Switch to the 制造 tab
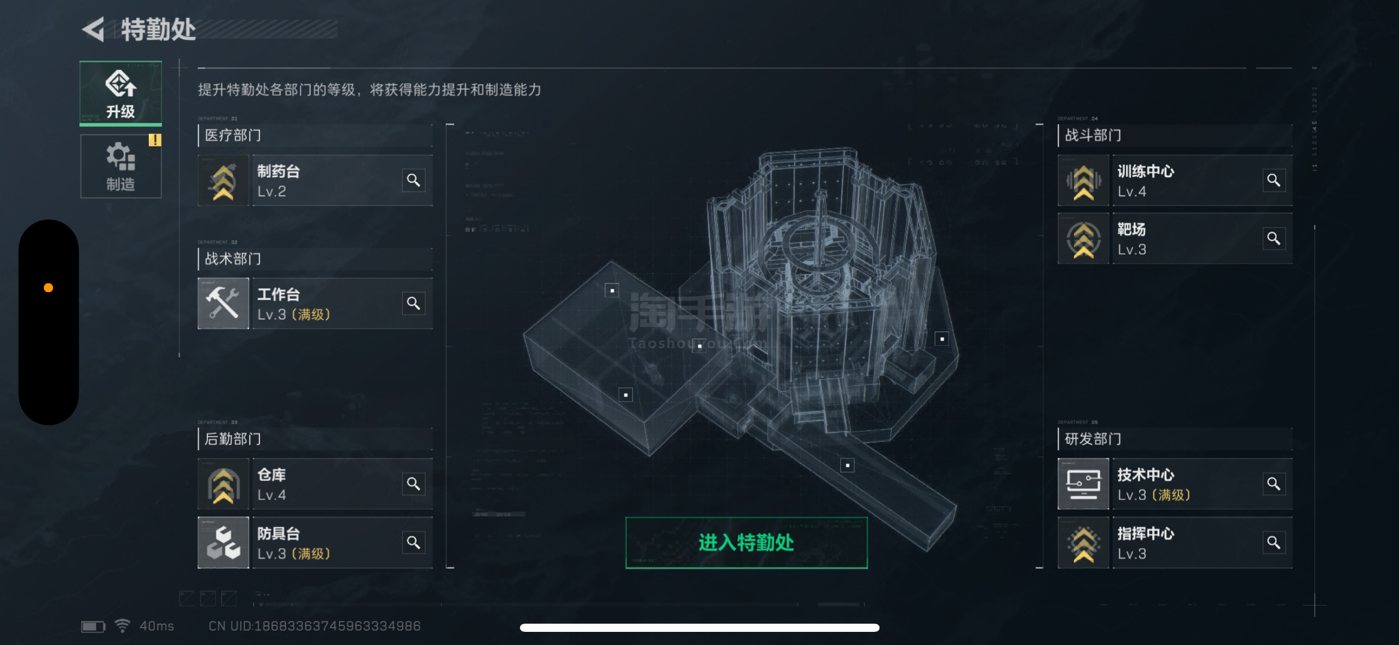This screenshot has height=645, width=1399. click(x=121, y=166)
